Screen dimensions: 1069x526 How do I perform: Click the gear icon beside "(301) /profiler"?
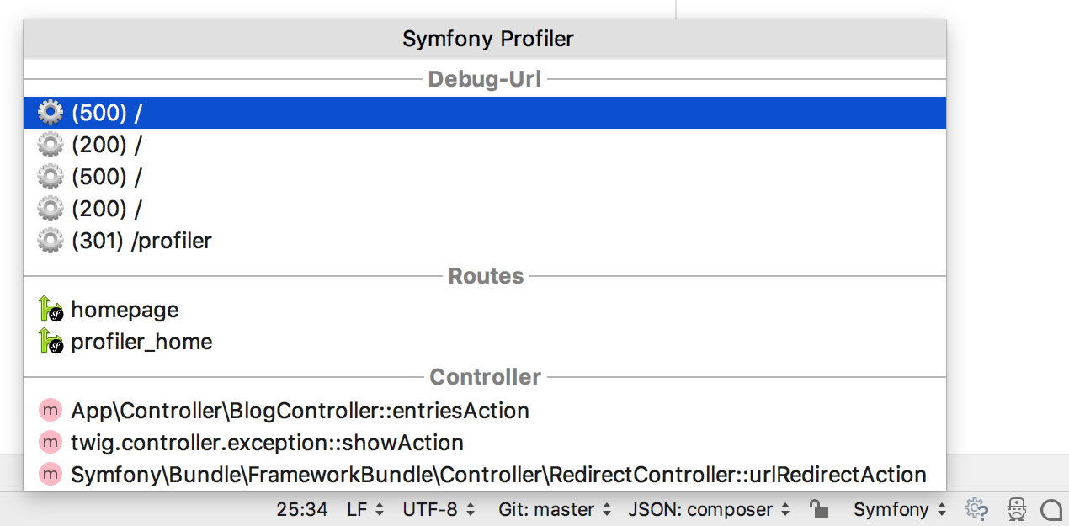pyautogui.click(x=50, y=240)
